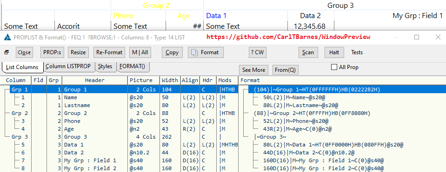The height and width of the screenshot is (172, 446).
Task: Click the Format button with the document icon
Action: (x=206, y=52)
